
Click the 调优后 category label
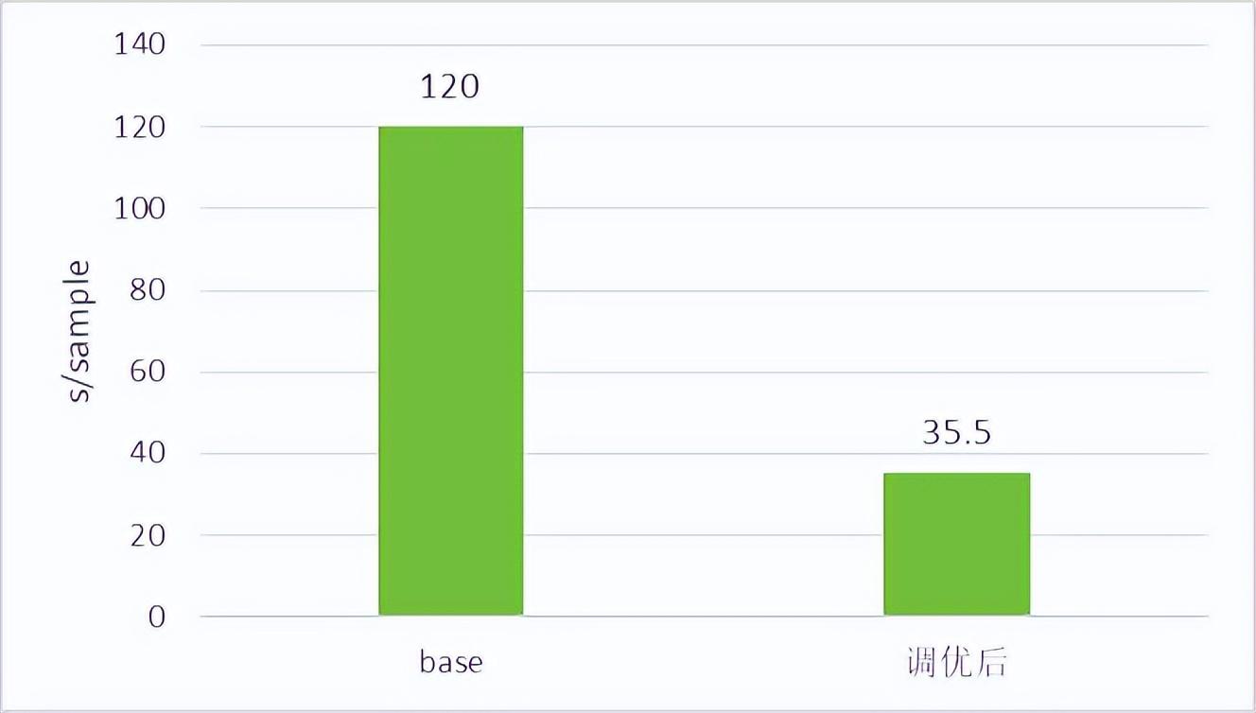pyautogui.click(x=955, y=663)
